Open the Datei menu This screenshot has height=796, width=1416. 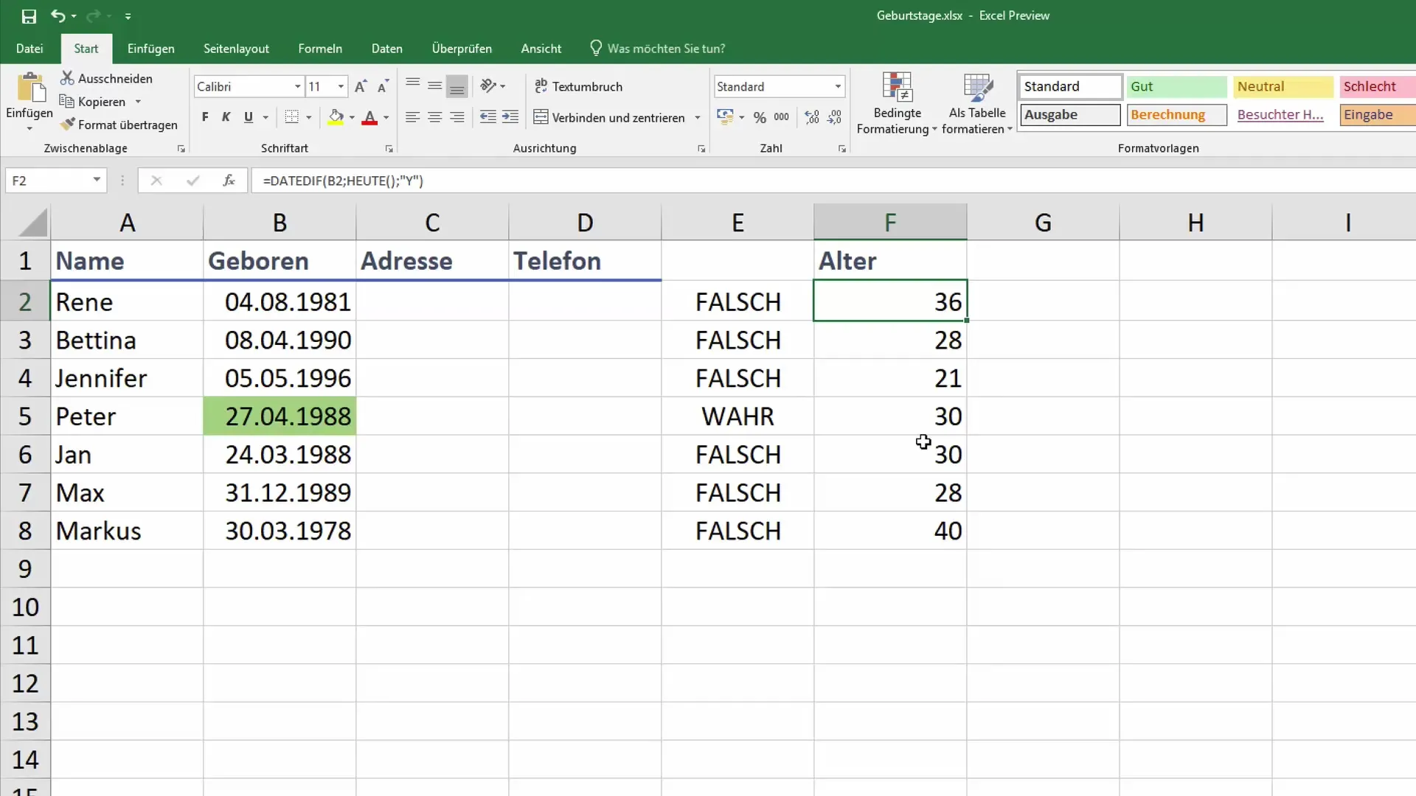click(x=29, y=49)
